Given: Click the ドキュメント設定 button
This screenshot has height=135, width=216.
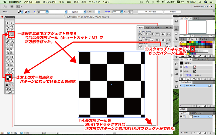Looking at the screenshot, I should click(147, 12).
